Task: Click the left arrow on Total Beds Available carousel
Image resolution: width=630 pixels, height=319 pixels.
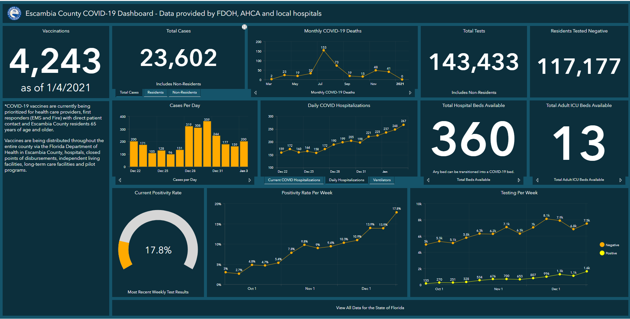Action: click(428, 180)
